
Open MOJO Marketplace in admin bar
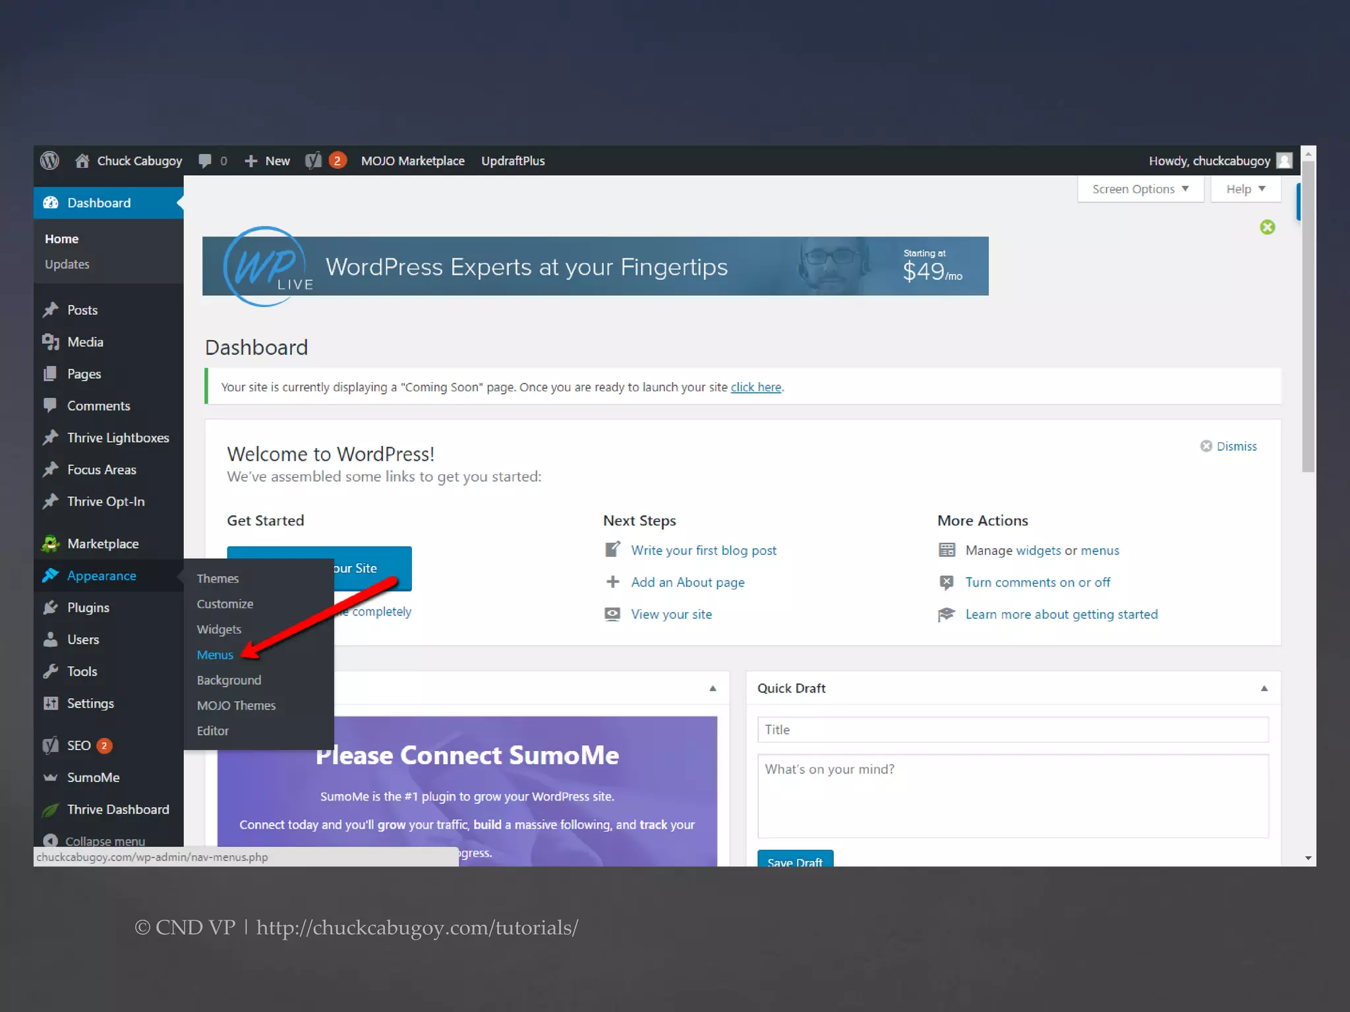(x=413, y=161)
